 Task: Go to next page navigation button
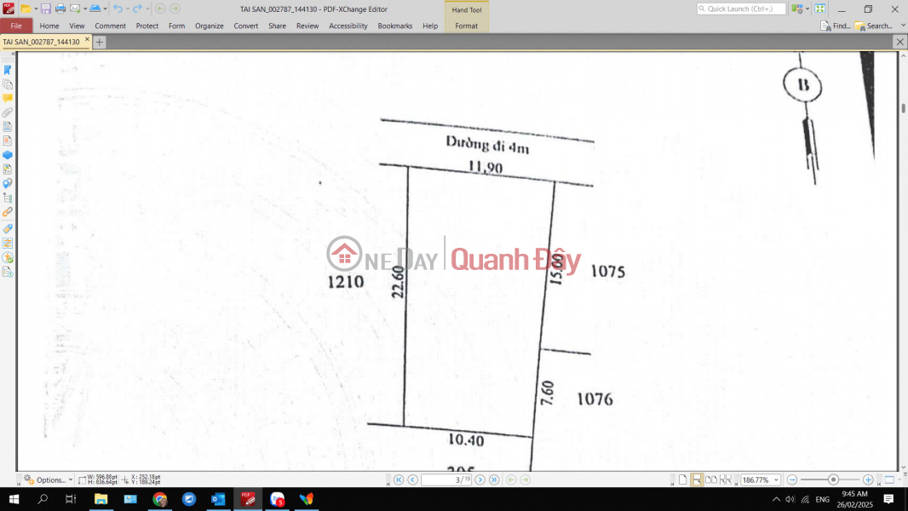[x=480, y=479]
